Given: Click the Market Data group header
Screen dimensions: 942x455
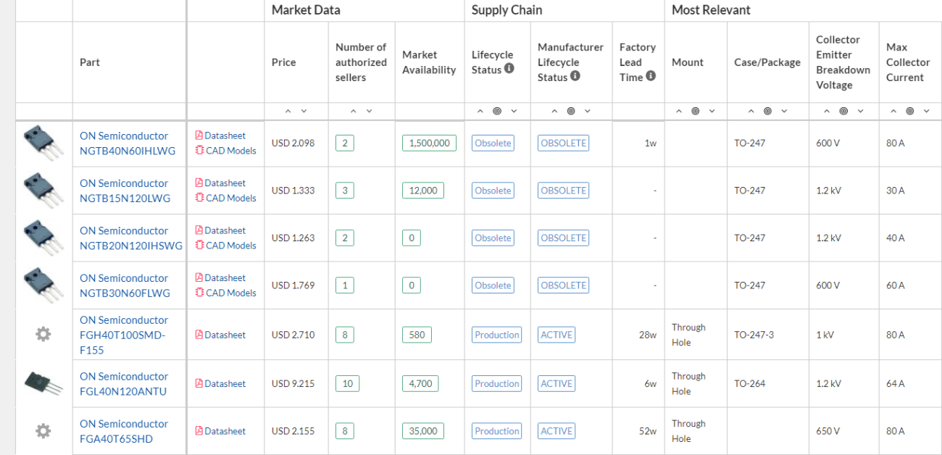Looking at the screenshot, I should click(x=306, y=10).
